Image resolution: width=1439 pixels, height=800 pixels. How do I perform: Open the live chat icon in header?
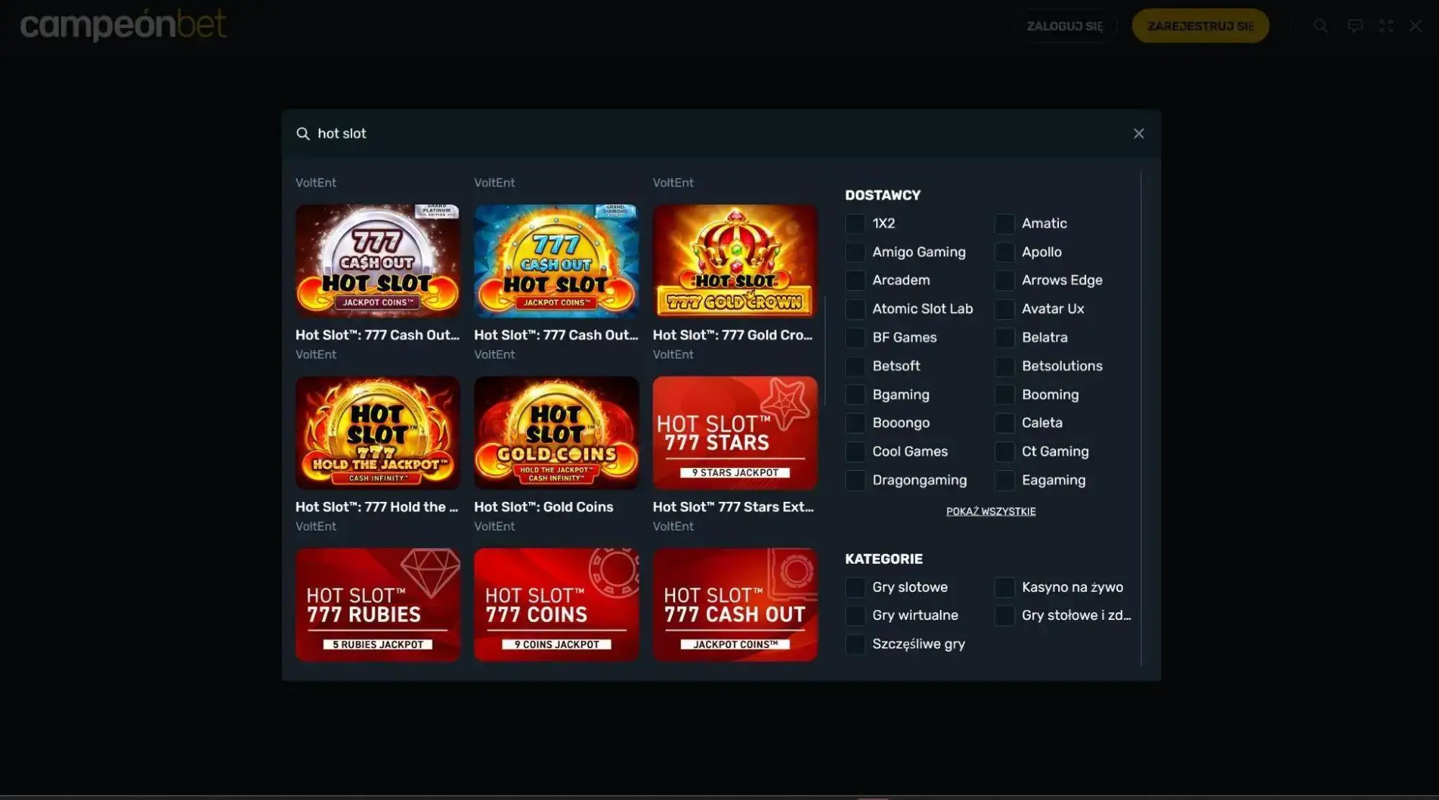[x=1355, y=27]
